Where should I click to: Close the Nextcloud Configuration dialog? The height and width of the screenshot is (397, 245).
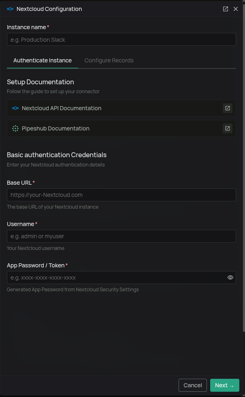[236, 9]
